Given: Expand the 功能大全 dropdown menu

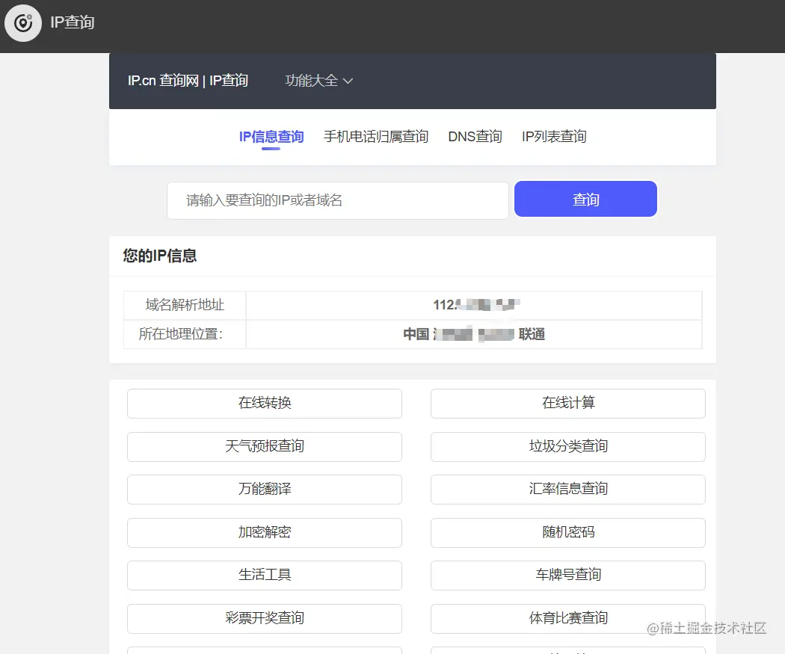Looking at the screenshot, I should [x=318, y=81].
